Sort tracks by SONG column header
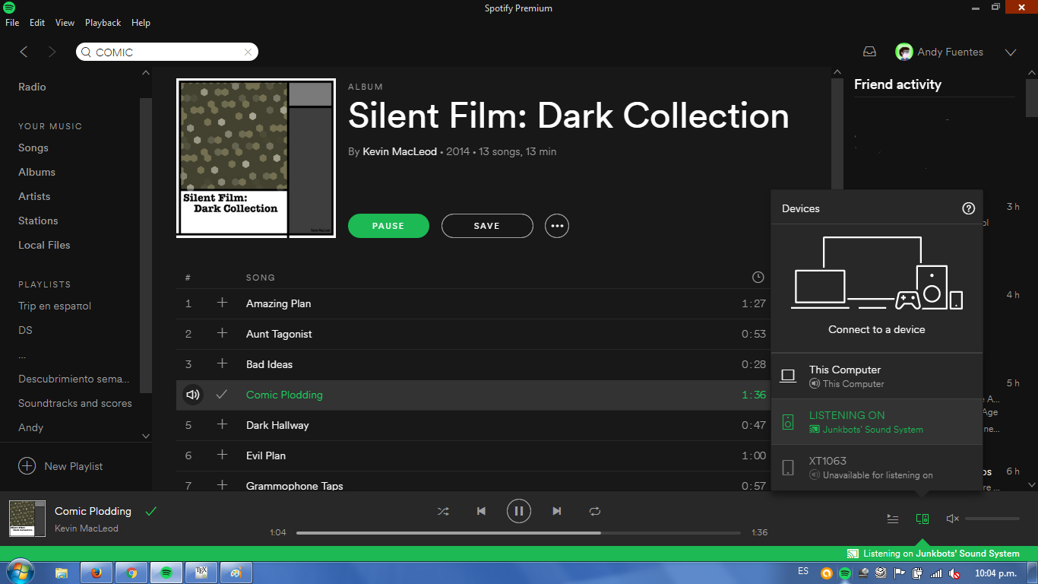This screenshot has width=1038, height=584. [x=261, y=278]
